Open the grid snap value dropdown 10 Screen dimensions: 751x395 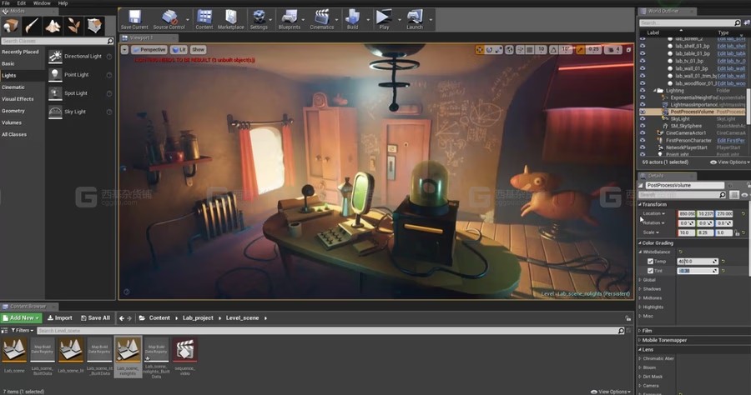542,50
